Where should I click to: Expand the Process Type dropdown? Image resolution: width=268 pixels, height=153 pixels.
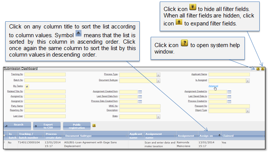158,75
